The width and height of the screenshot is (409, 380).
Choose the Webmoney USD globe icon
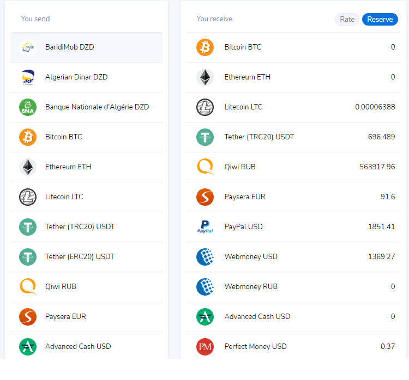[205, 257]
